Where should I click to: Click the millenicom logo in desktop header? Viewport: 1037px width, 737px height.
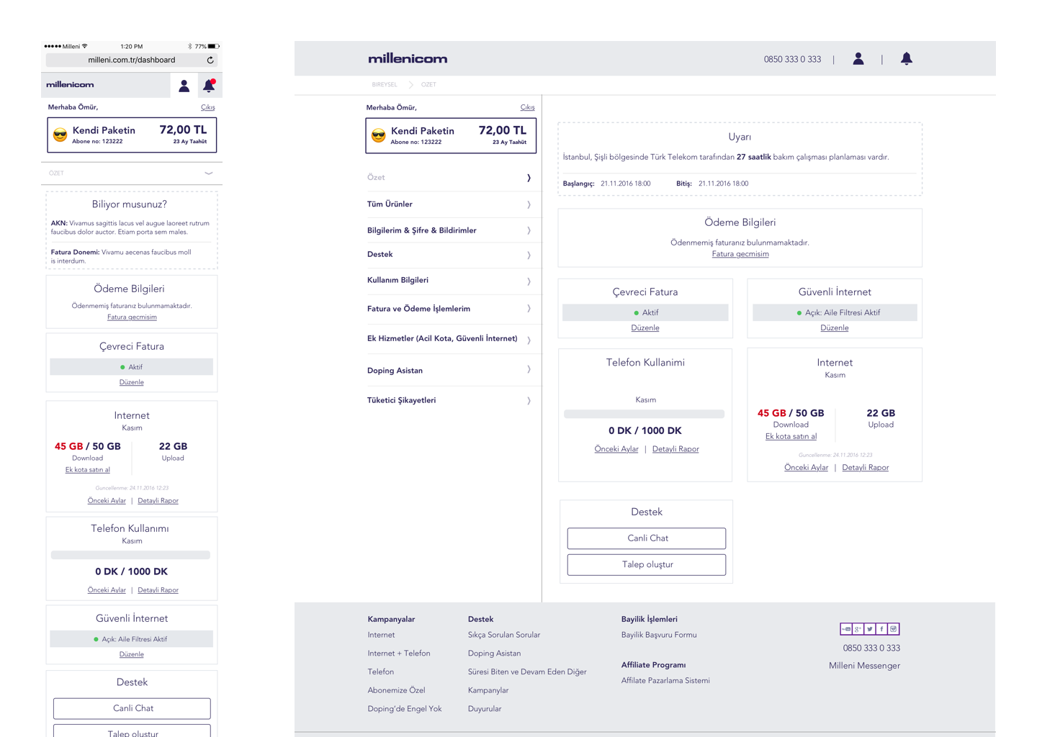pyautogui.click(x=408, y=59)
